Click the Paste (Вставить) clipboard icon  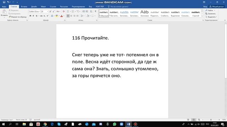(x=4, y=12)
